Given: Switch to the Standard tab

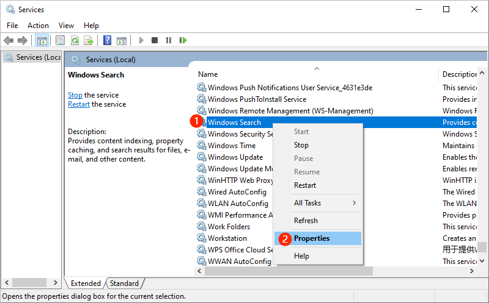Looking at the screenshot, I should tap(124, 283).
